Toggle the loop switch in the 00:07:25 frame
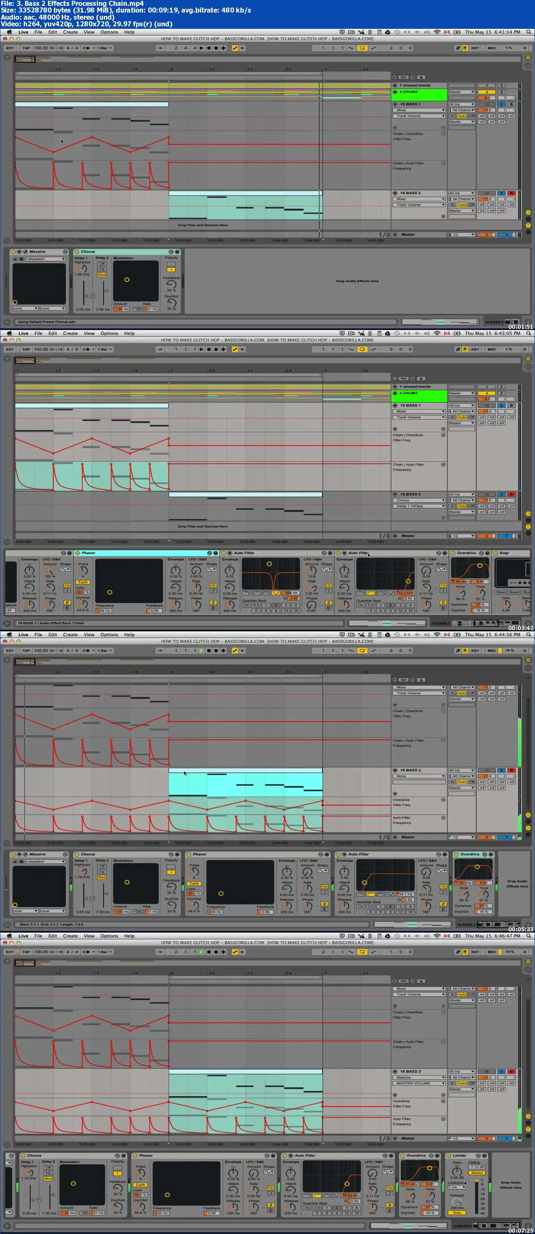Image resolution: width=535 pixels, height=1234 pixels. (362, 952)
